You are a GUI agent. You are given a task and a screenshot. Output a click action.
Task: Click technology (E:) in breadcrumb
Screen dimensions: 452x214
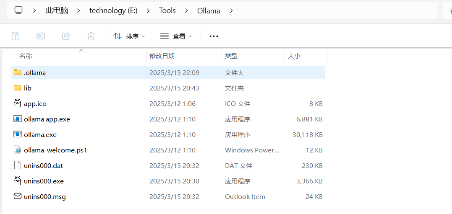[x=113, y=10]
